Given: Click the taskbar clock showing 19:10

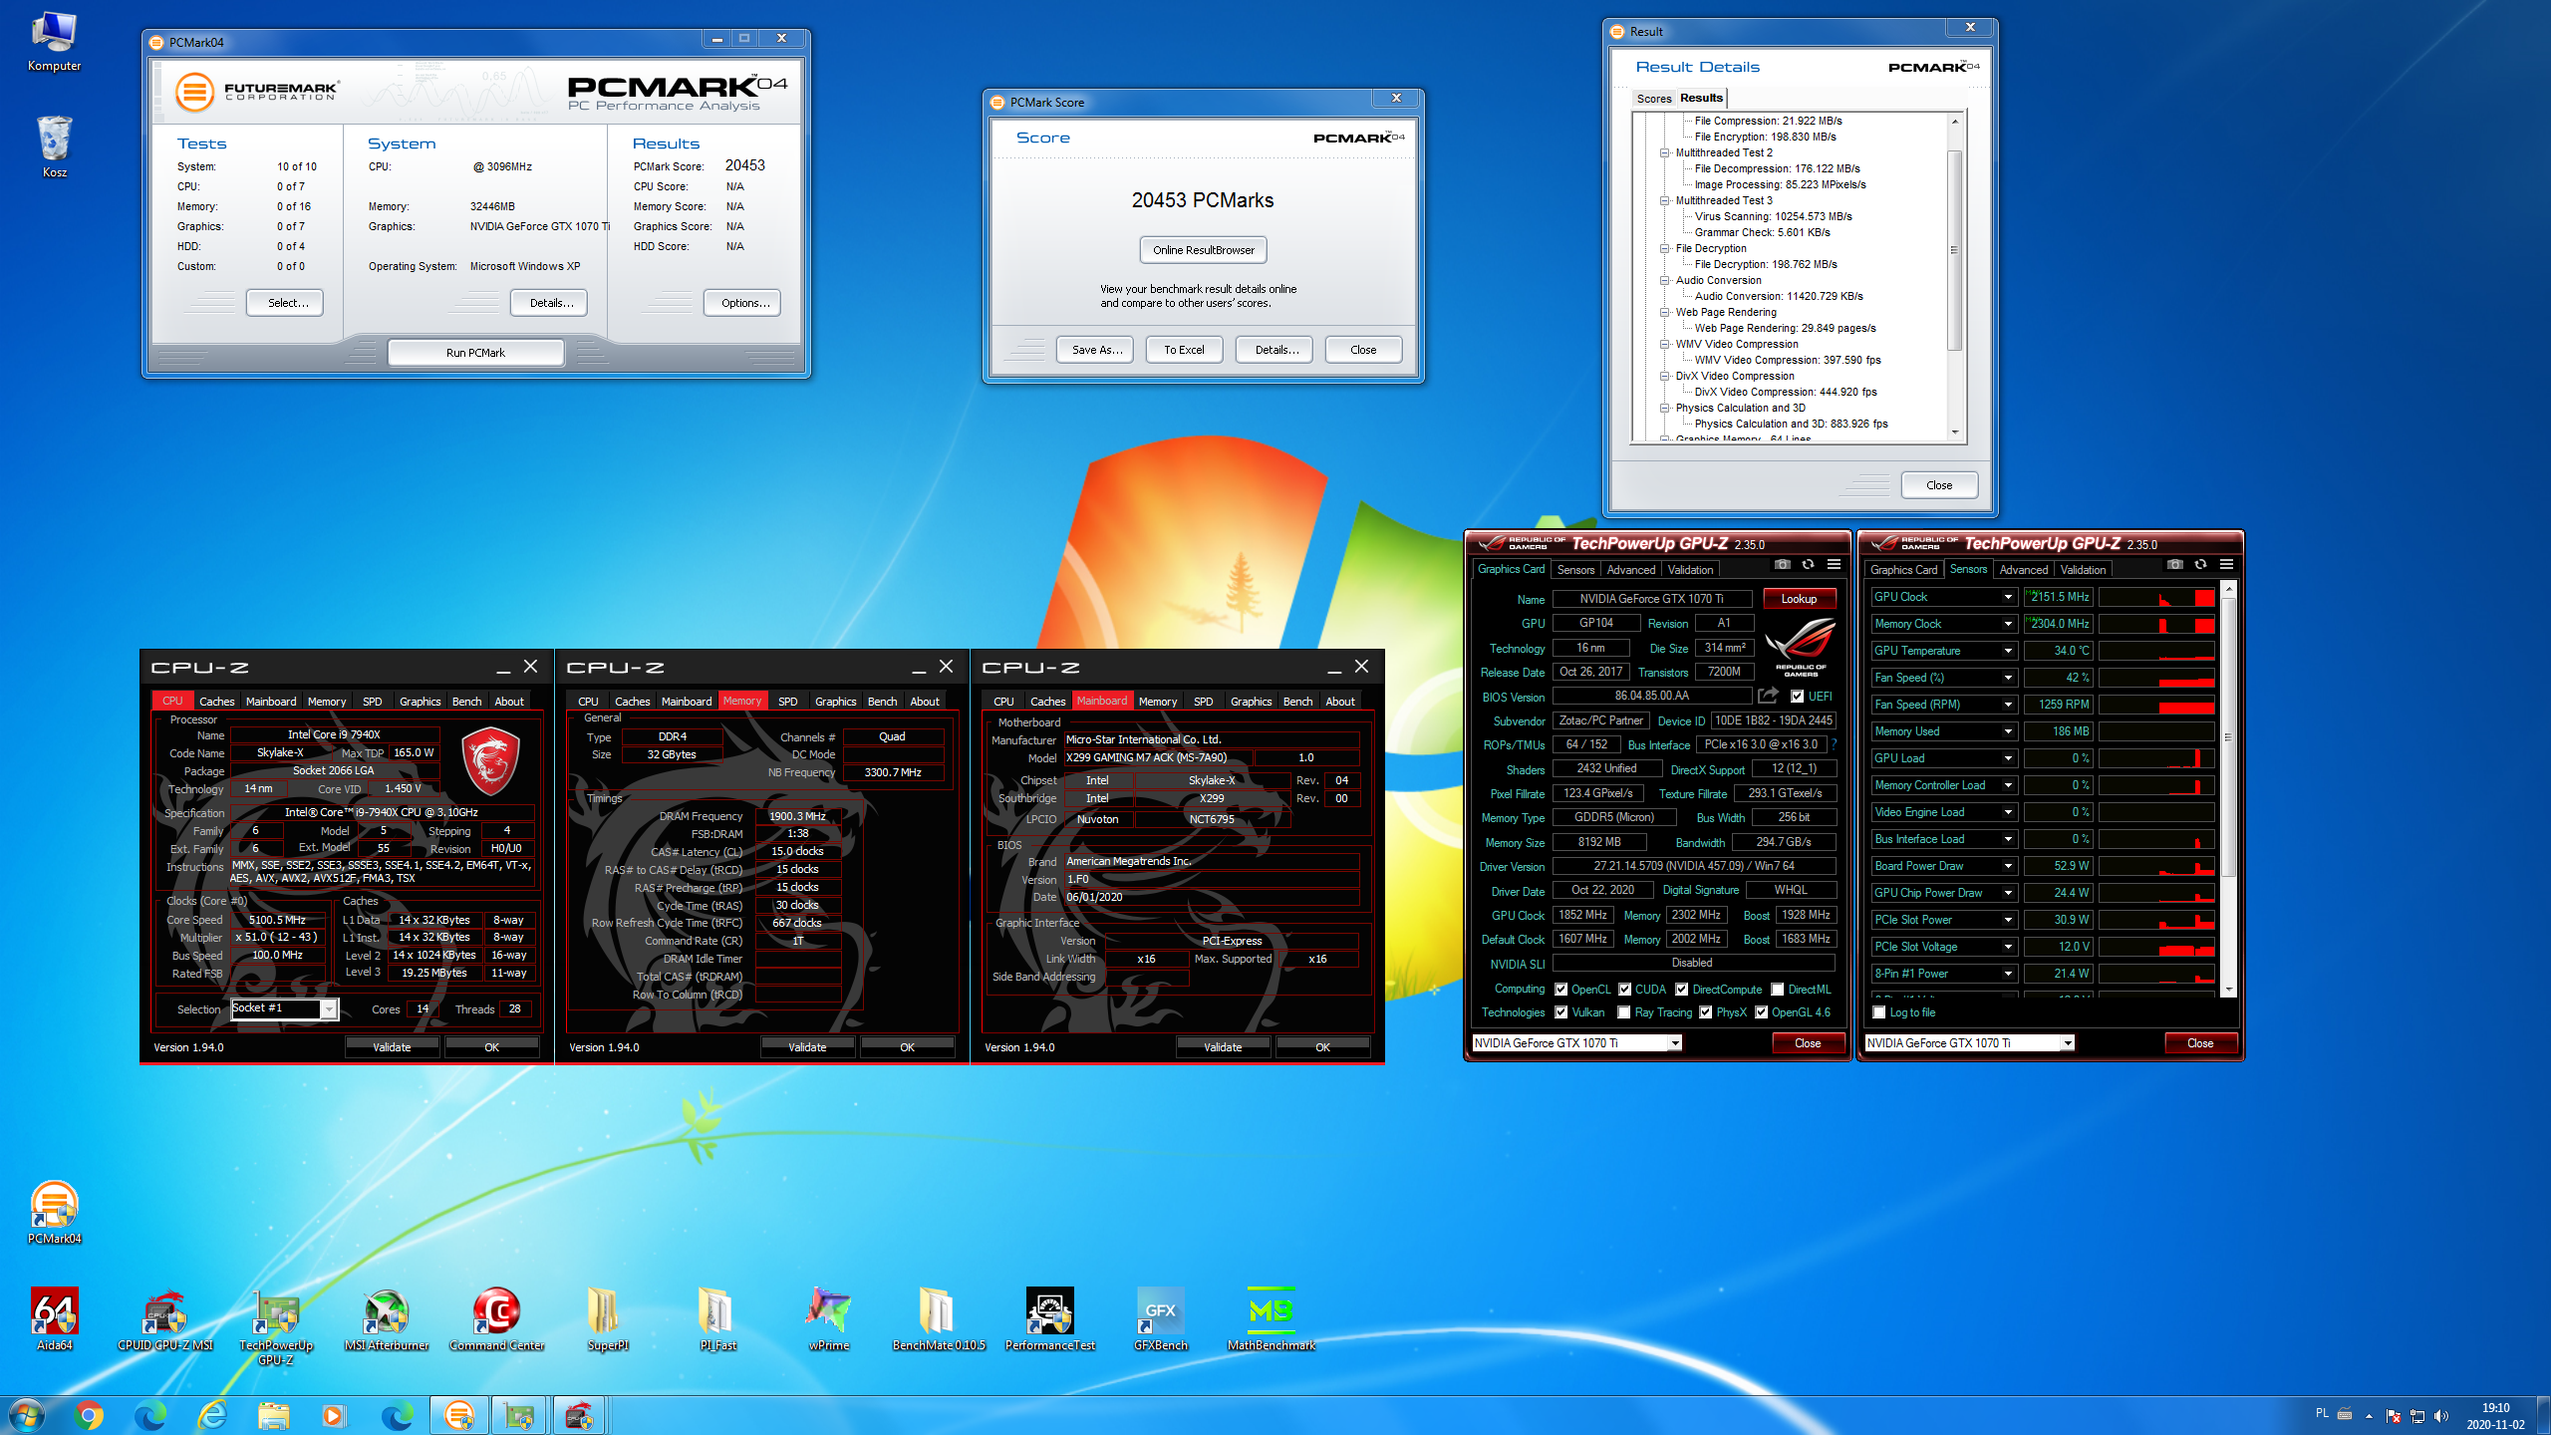Looking at the screenshot, I should (2495, 1416).
